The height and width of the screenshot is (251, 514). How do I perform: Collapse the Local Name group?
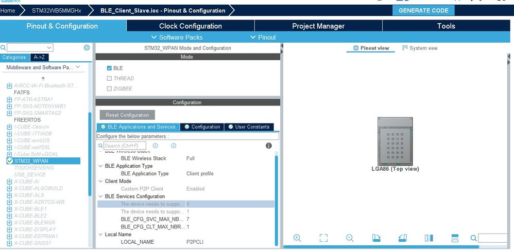point(100,235)
